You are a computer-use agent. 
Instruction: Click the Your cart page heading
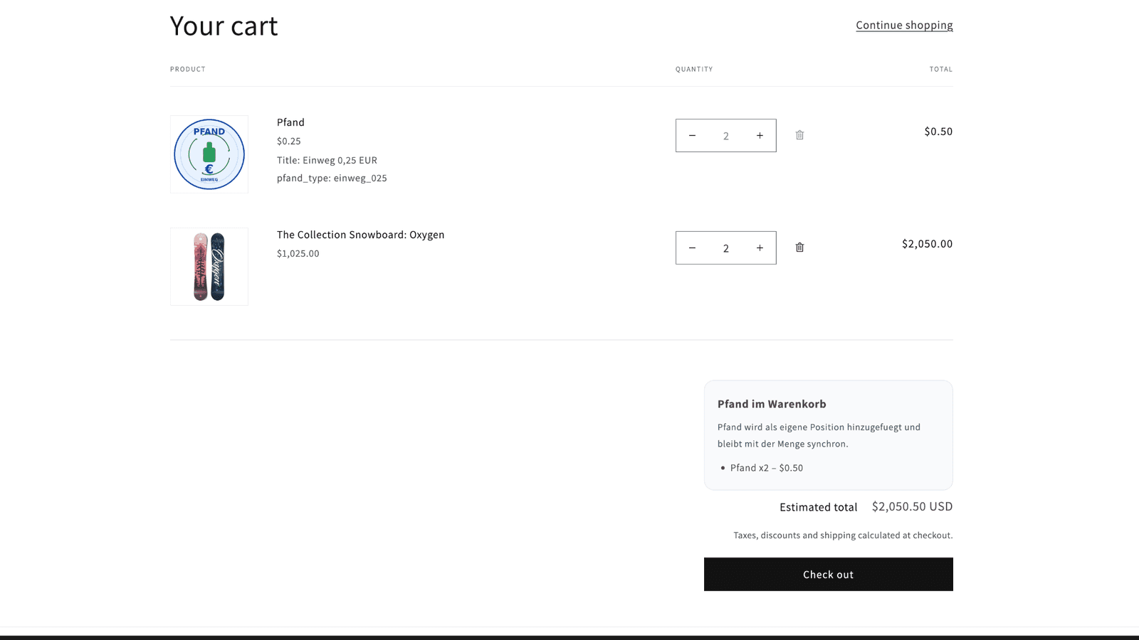[x=224, y=26]
